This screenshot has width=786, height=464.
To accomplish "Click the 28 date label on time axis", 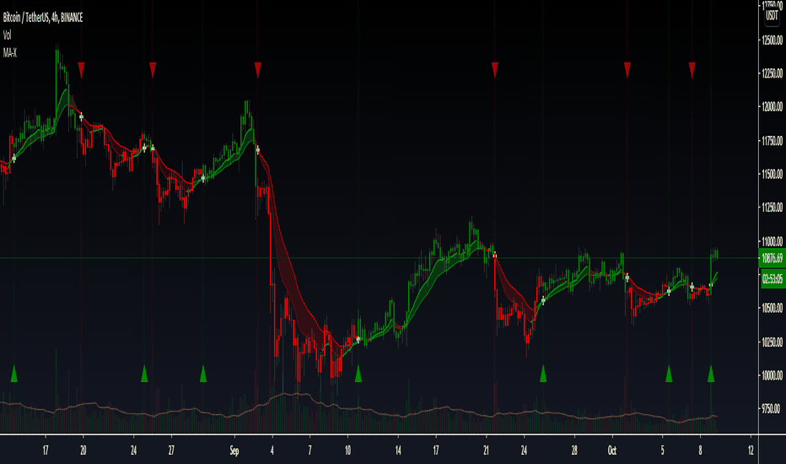I will tap(574, 451).
